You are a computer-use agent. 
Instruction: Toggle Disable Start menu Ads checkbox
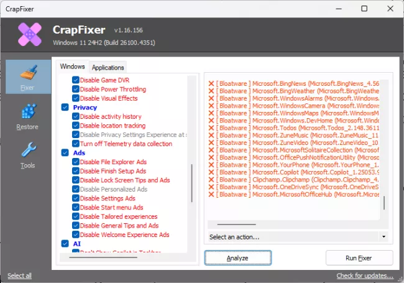point(76,208)
